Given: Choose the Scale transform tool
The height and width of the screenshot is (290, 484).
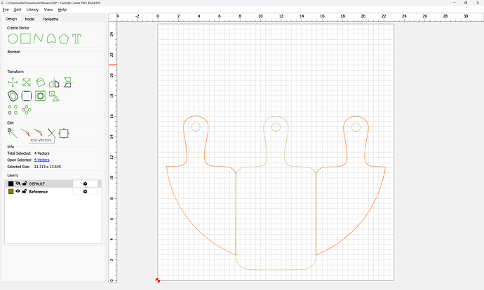Looking at the screenshot, I should point(27,82).
